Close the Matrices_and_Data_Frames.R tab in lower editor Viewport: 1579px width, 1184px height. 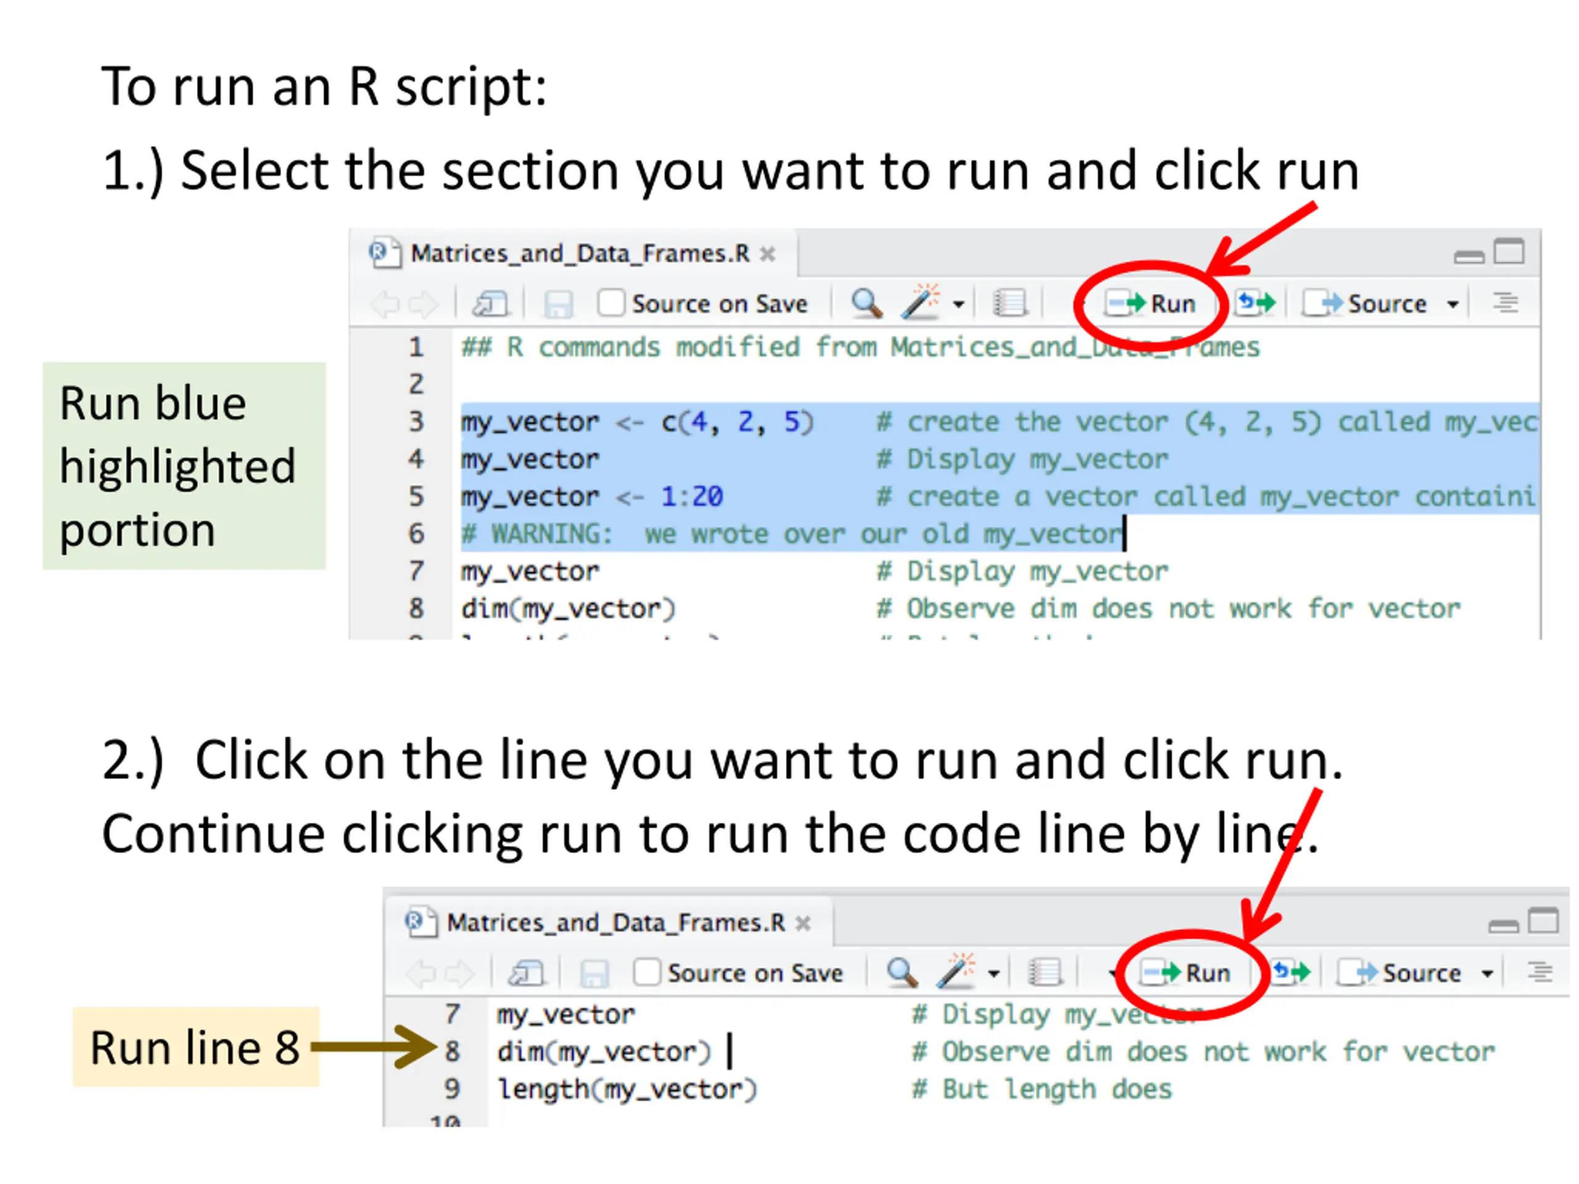(x=803, y=924)
